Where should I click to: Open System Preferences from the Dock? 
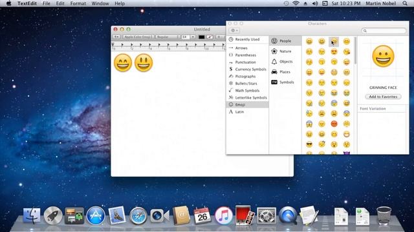coord(267,216)
